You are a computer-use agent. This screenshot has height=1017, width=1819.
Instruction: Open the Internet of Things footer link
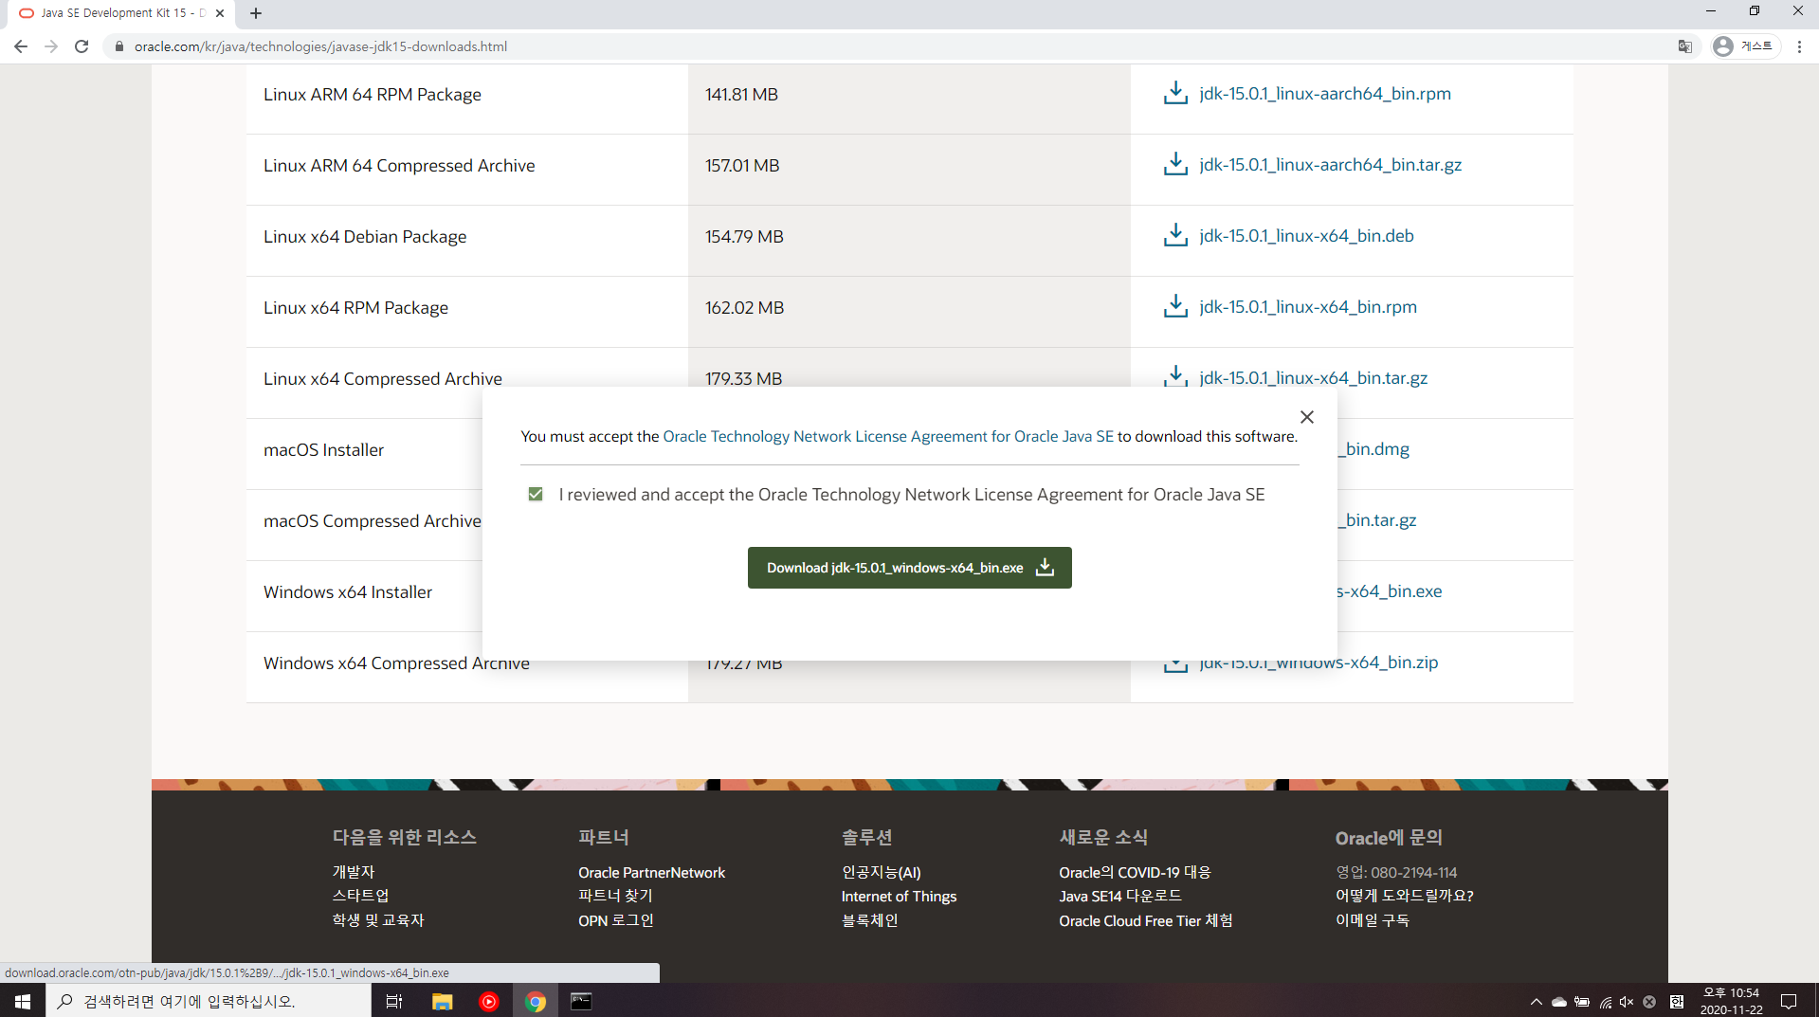900,896
